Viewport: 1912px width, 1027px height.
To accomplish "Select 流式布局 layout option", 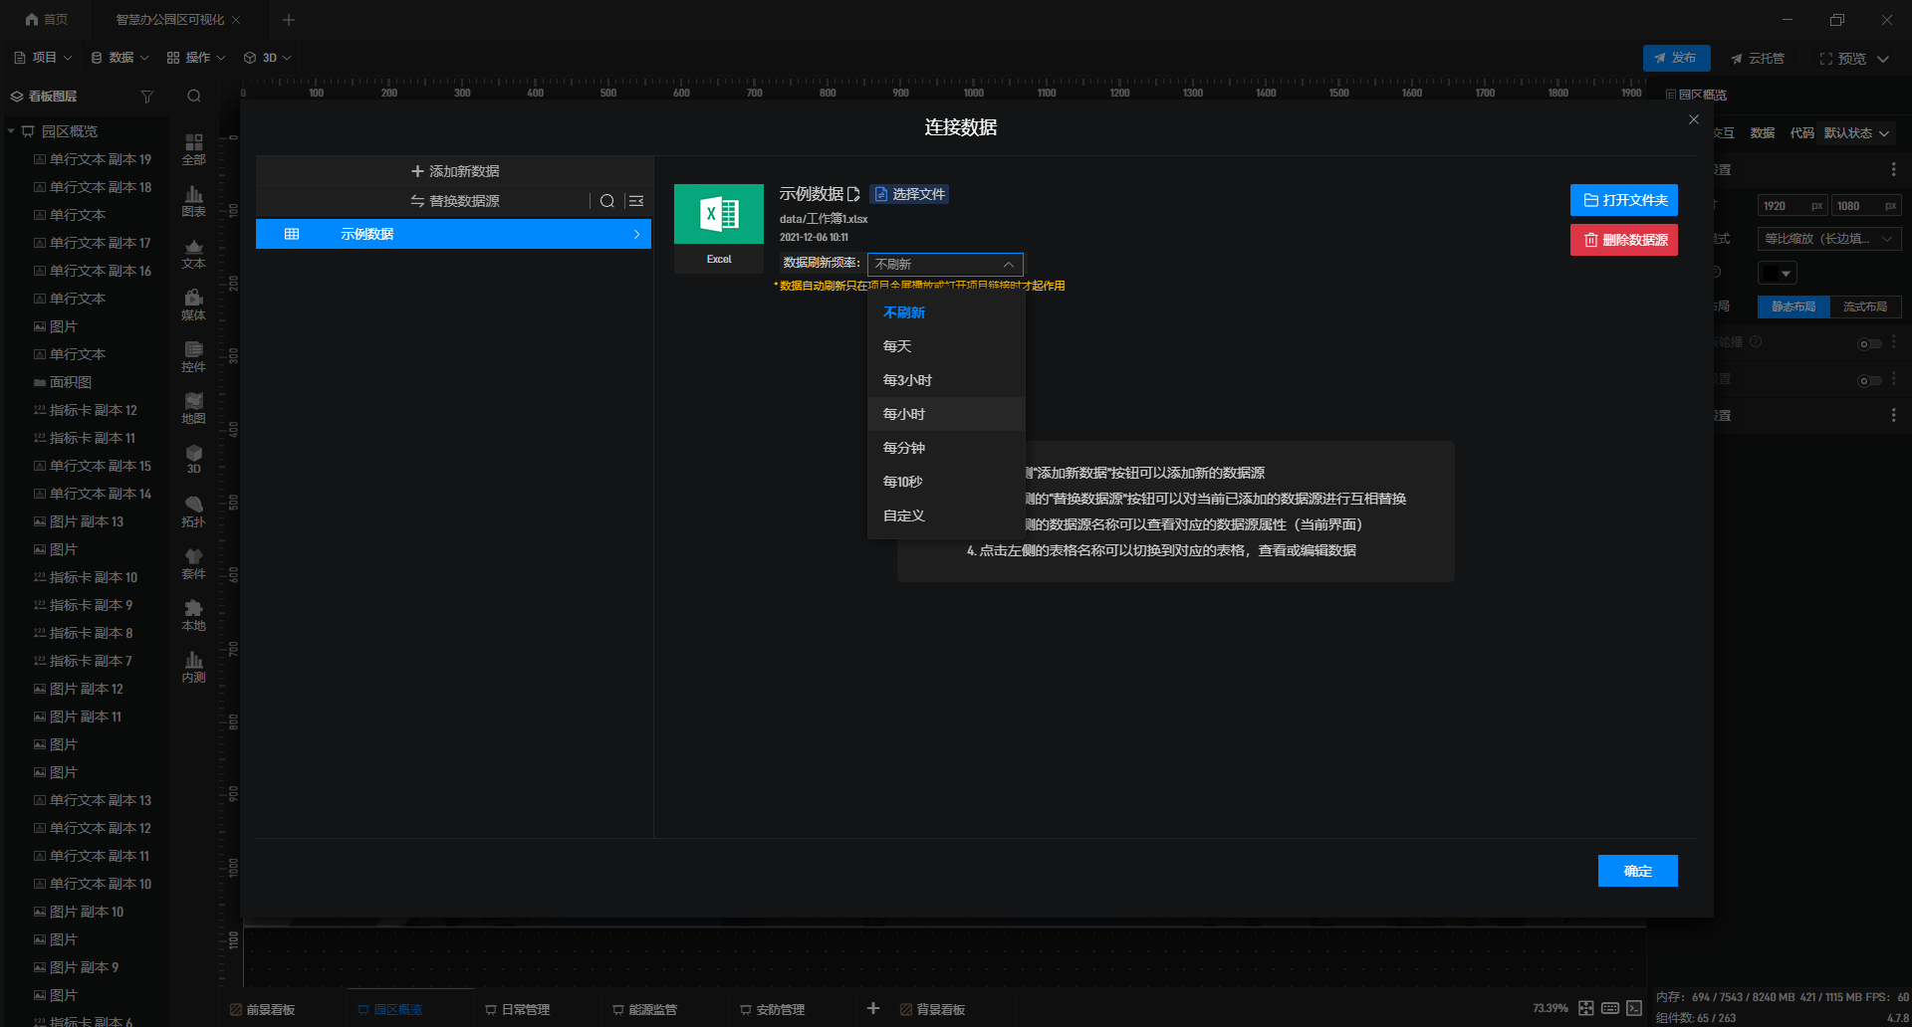I will click(1865, 307).
